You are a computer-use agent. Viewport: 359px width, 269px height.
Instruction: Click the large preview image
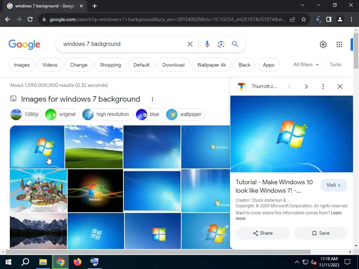(291, 134)
